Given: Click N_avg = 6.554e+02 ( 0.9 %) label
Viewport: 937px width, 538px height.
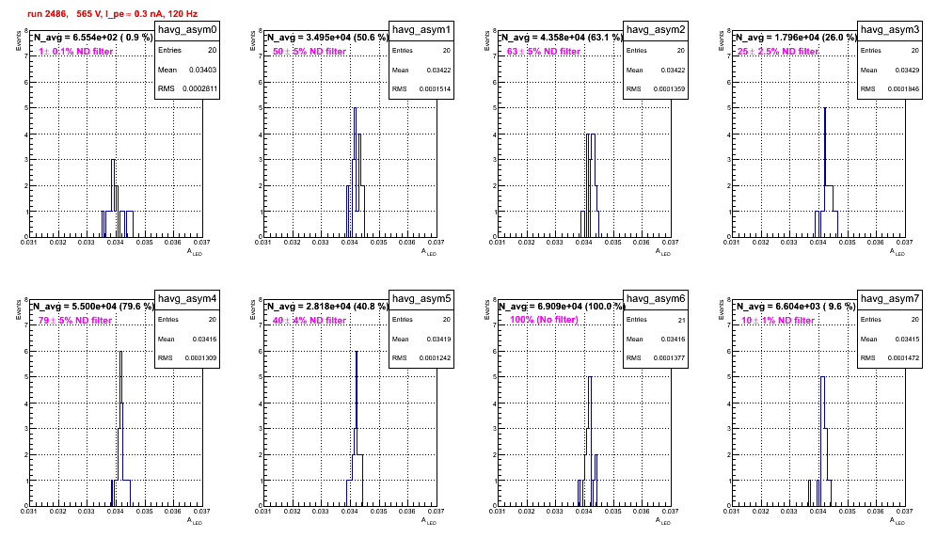Looking at the screenshot, I should pyautogui.click(x=93, y=37).
